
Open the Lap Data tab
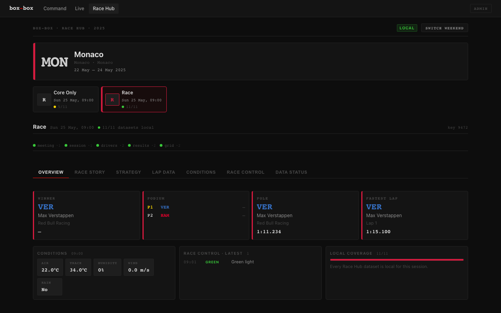[x=164, y=172]
